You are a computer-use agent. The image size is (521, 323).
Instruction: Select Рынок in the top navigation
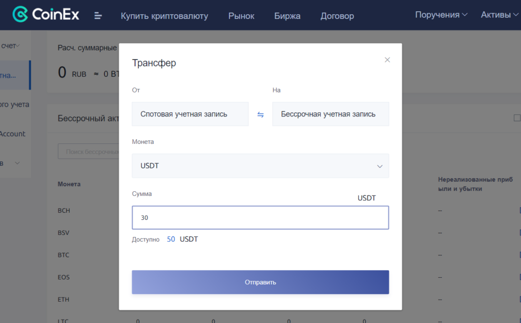[241, 16]
